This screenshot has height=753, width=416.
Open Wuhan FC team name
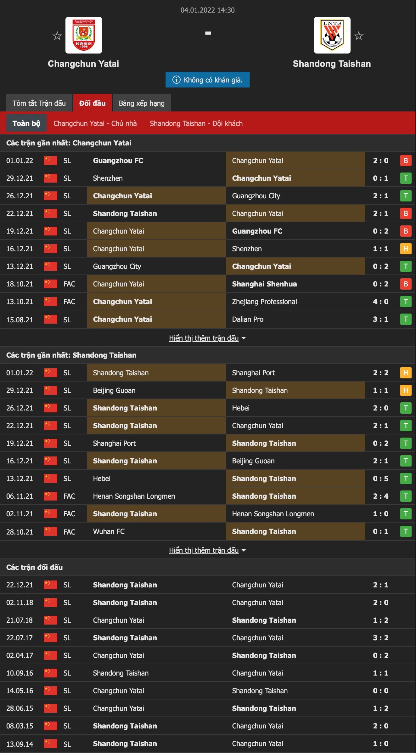click(109, 531)
